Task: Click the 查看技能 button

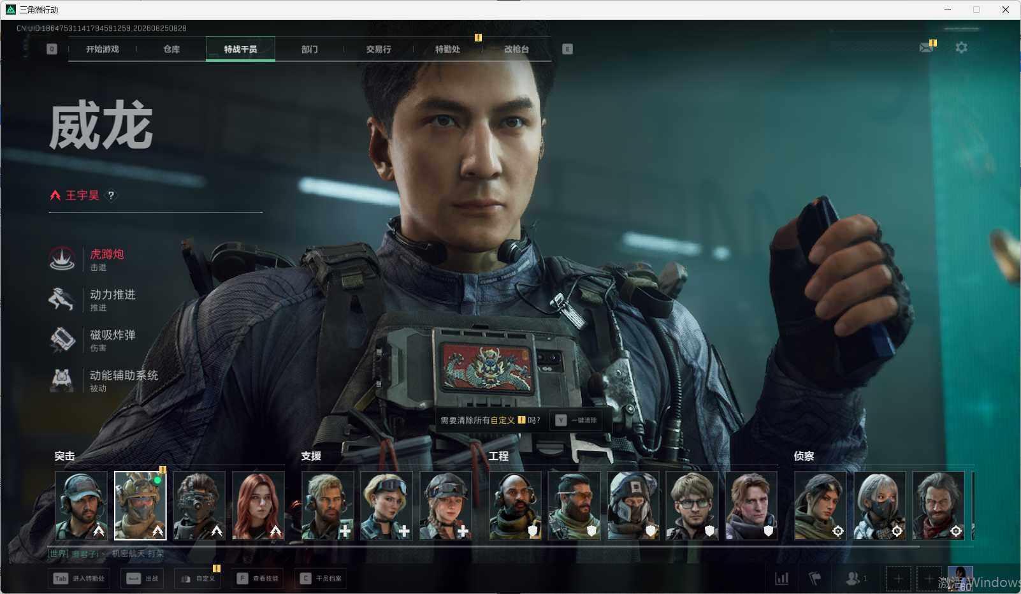Action: (x=257, y=579)
